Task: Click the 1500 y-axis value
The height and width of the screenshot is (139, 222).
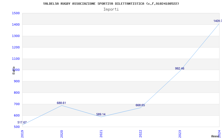Action: pos(16,13)
